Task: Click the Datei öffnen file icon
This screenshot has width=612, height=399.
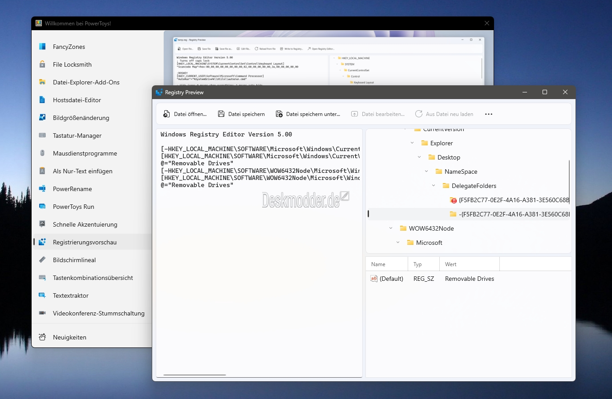Action: 166,114
